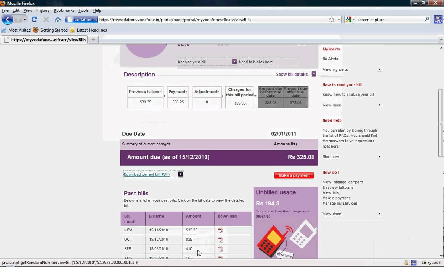
Task: Click arrow beside View demo under How to read
Action: click(x=379, y=105)
